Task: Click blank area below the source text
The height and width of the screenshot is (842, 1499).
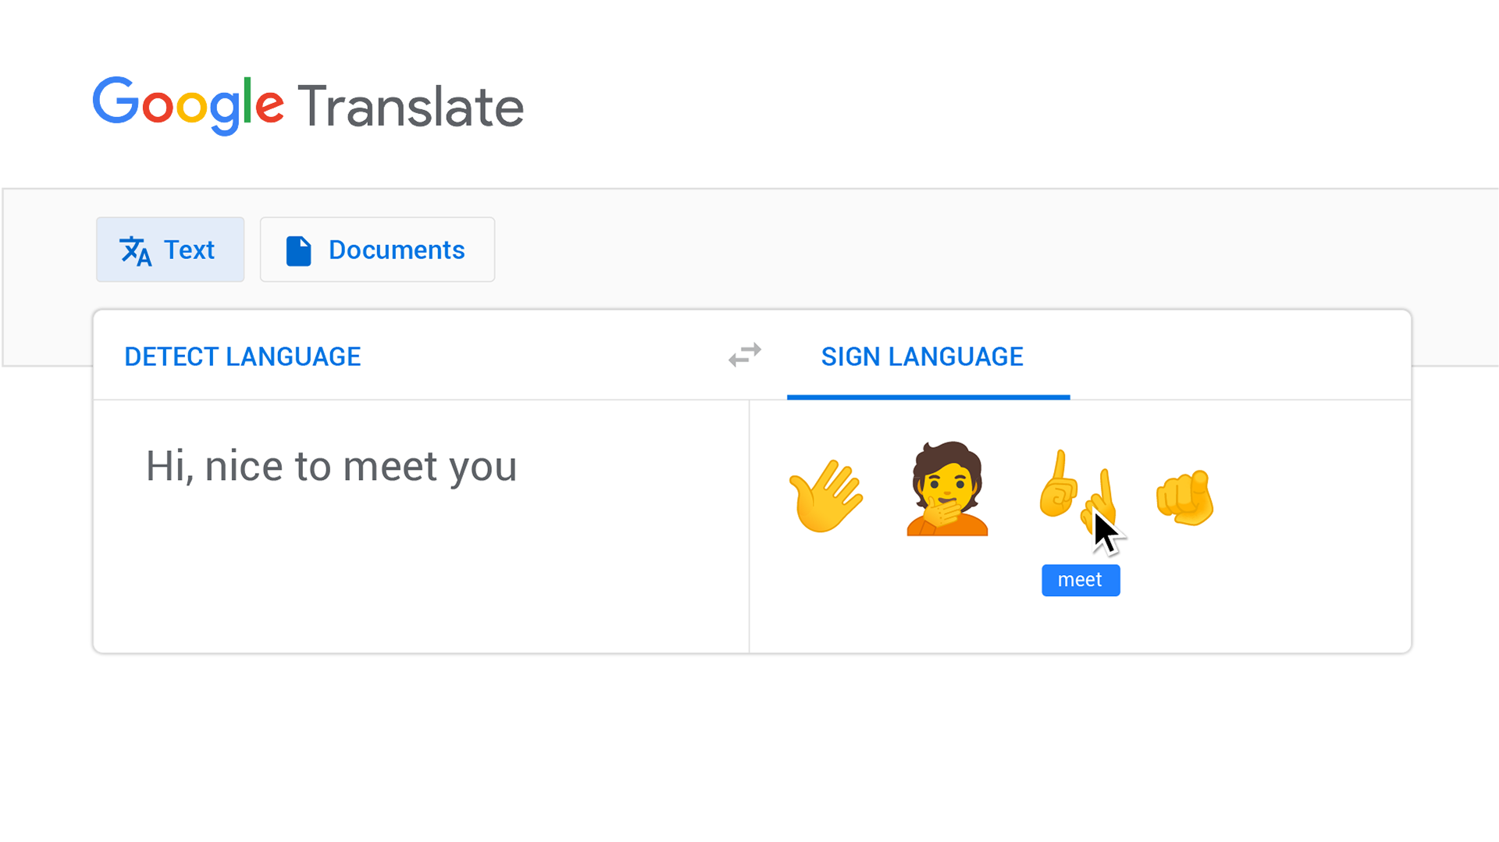Action: (422, 577)
